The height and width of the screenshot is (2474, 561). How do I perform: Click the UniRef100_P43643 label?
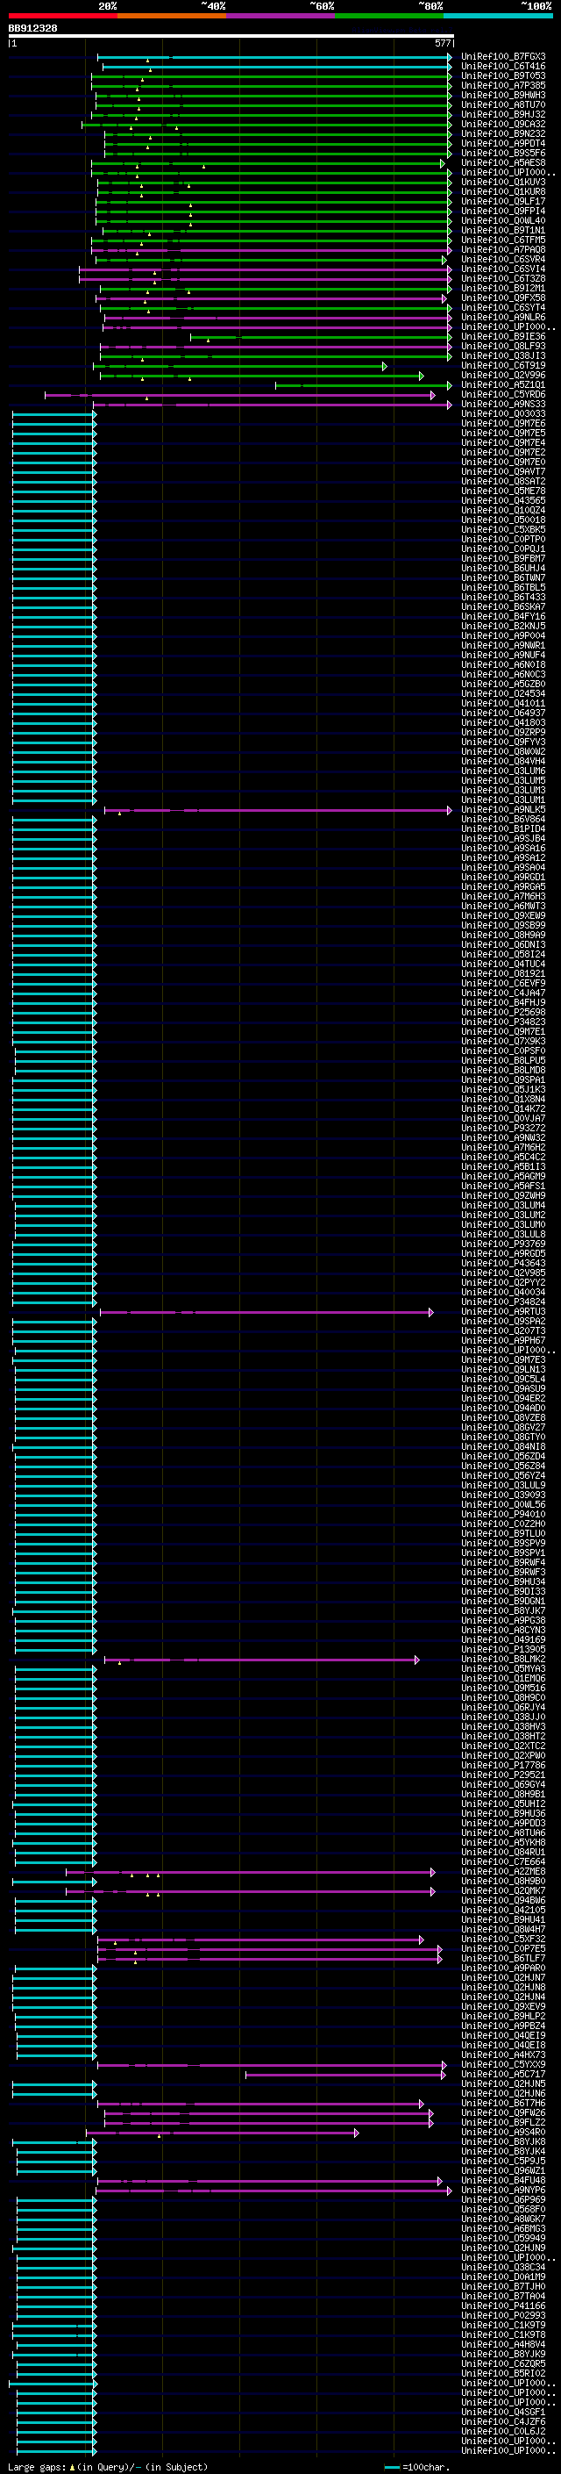click(x=503, y=1263)
